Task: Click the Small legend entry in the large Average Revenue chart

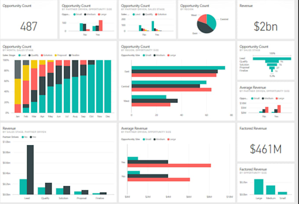Action: click(x=147, y=140)
